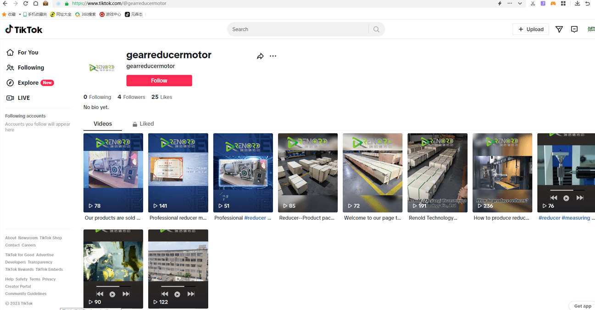Open the profile avatar in header
The image size is (595, 310).
tap(591, 29)
